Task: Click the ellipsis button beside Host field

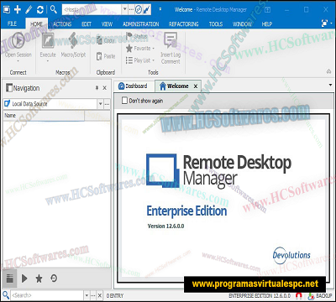Action: coord(131,9)
